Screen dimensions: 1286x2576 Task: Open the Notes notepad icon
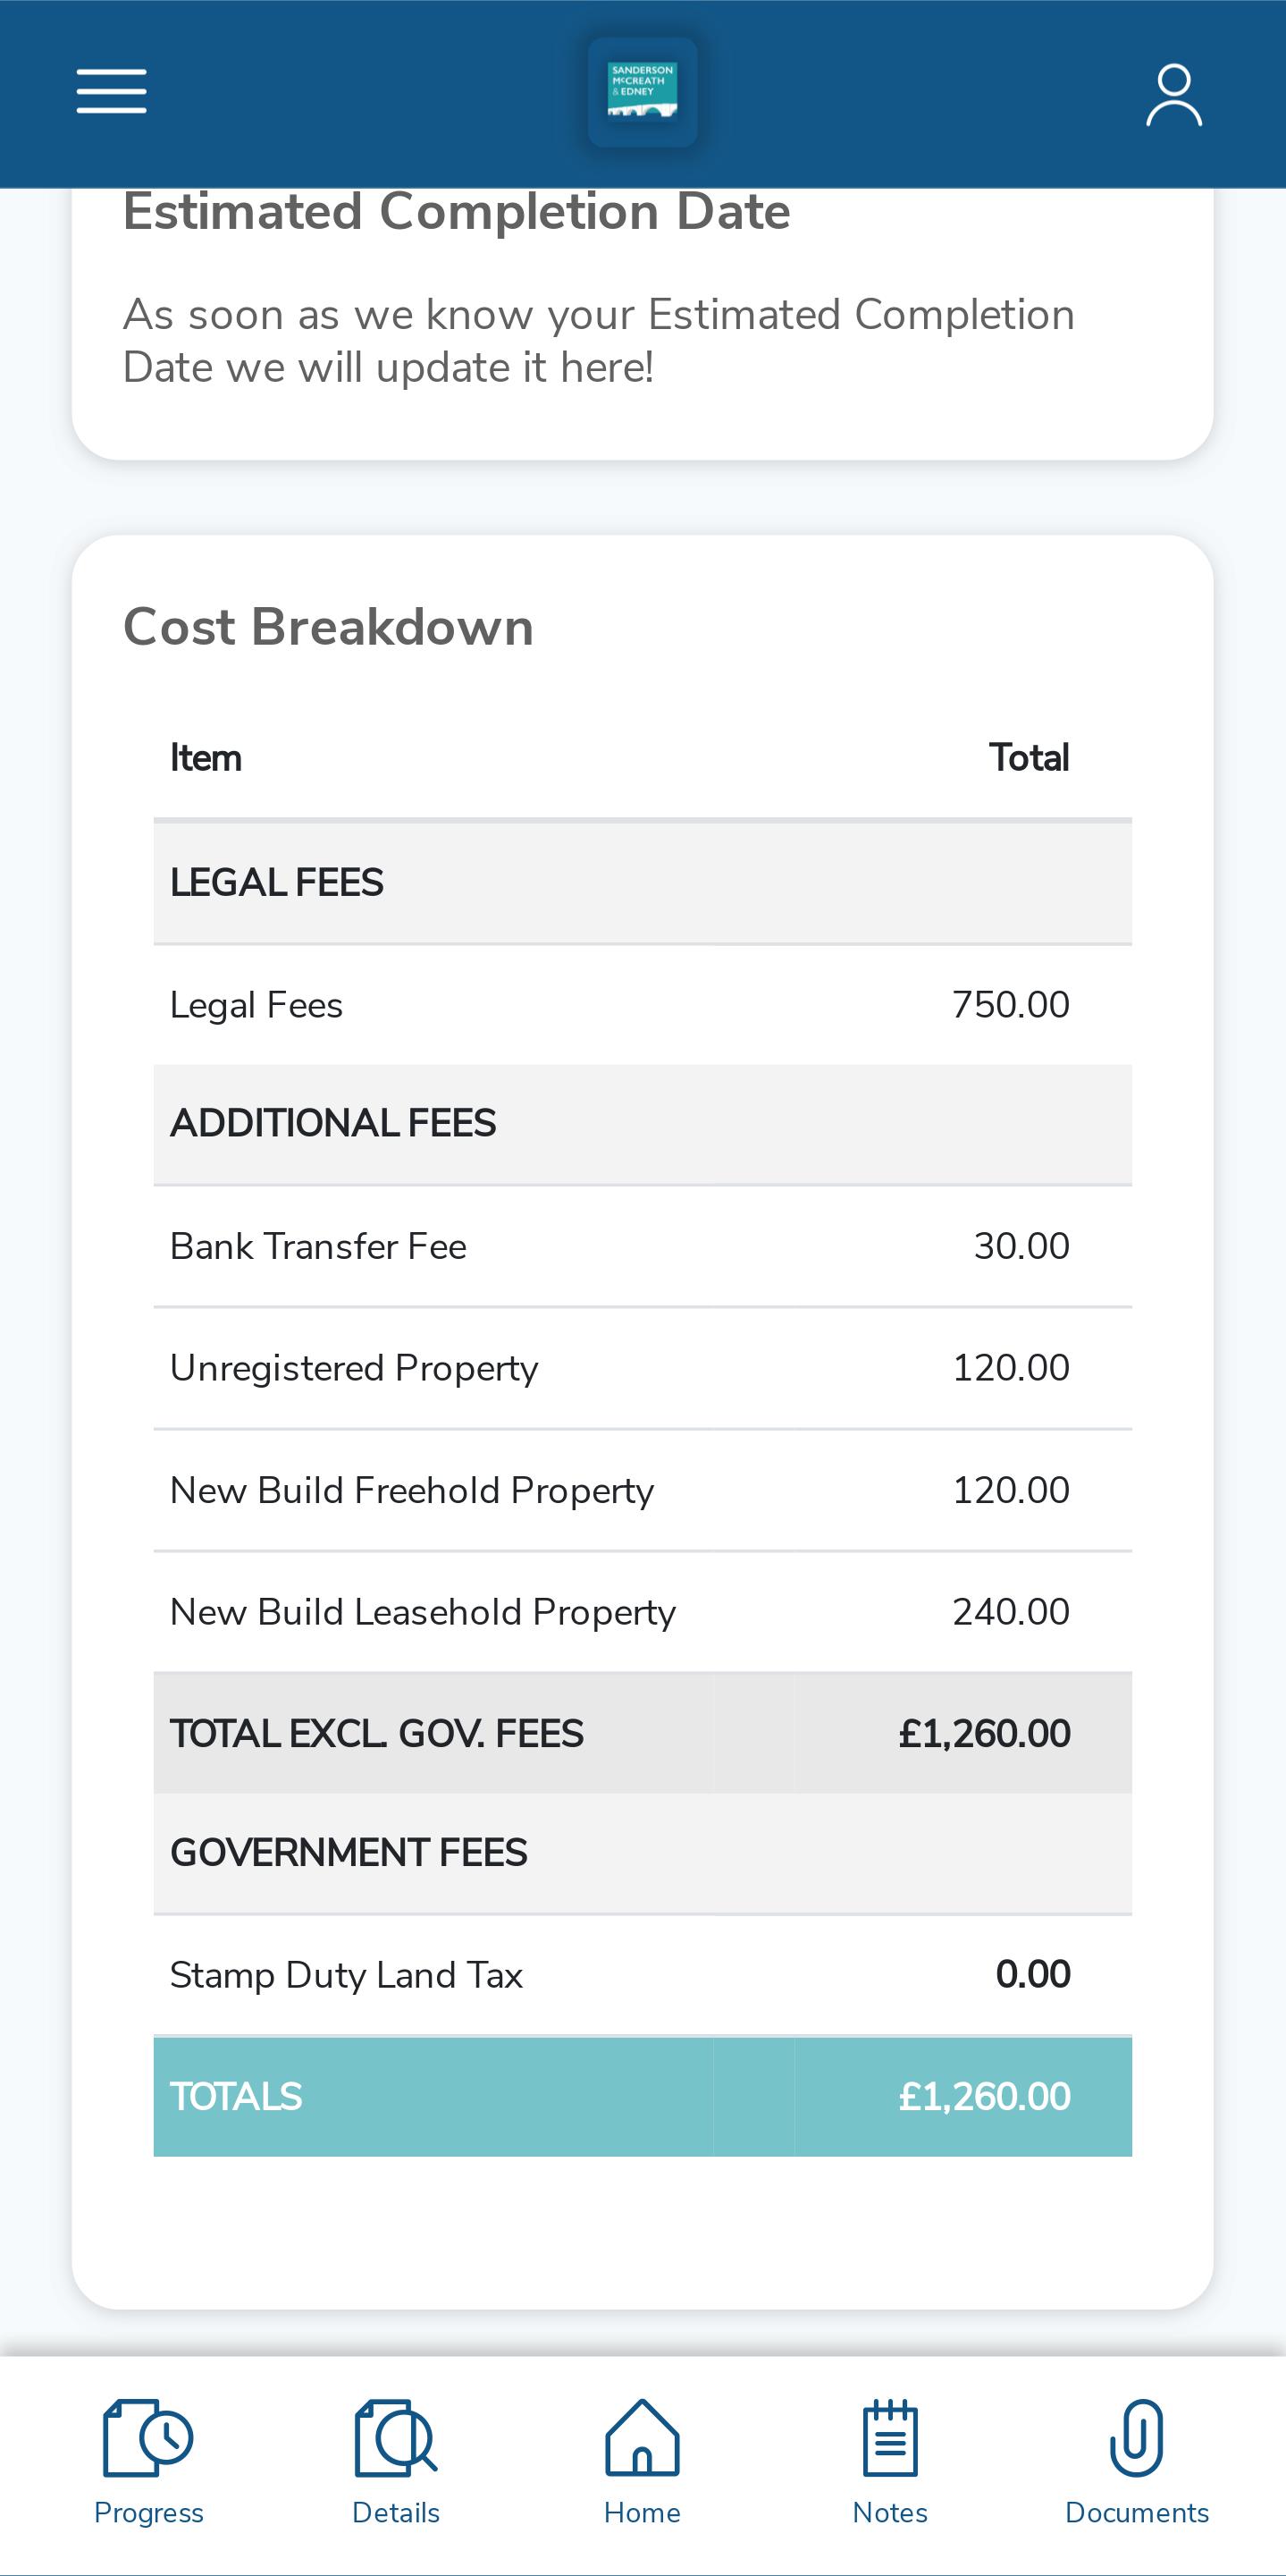890,2438
